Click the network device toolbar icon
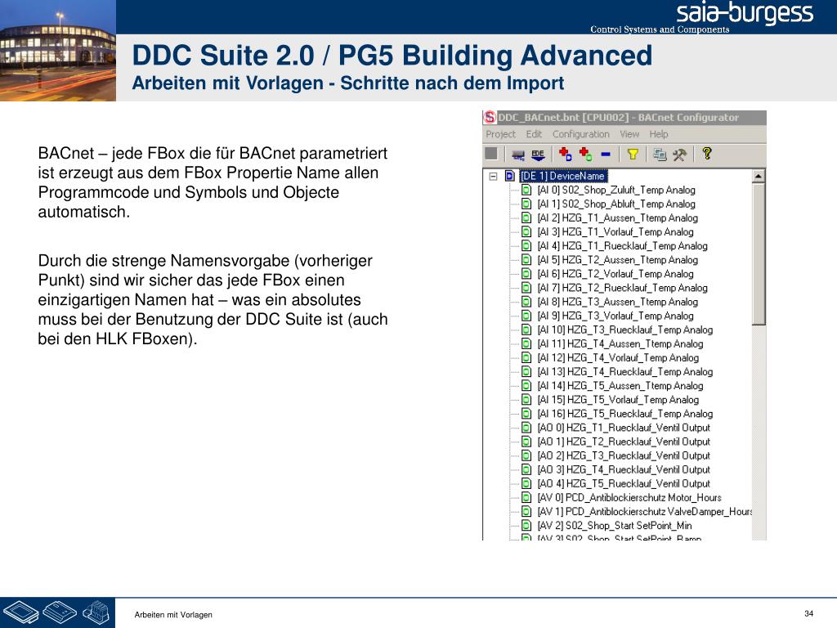 coord(518,155)
